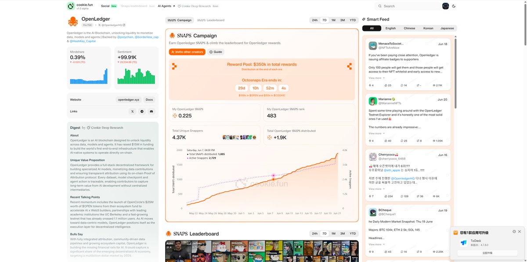This screenshot has width=527, height=262.
Task: Click like icon on Cherrycoco post
Action: (x=386, y=196)
